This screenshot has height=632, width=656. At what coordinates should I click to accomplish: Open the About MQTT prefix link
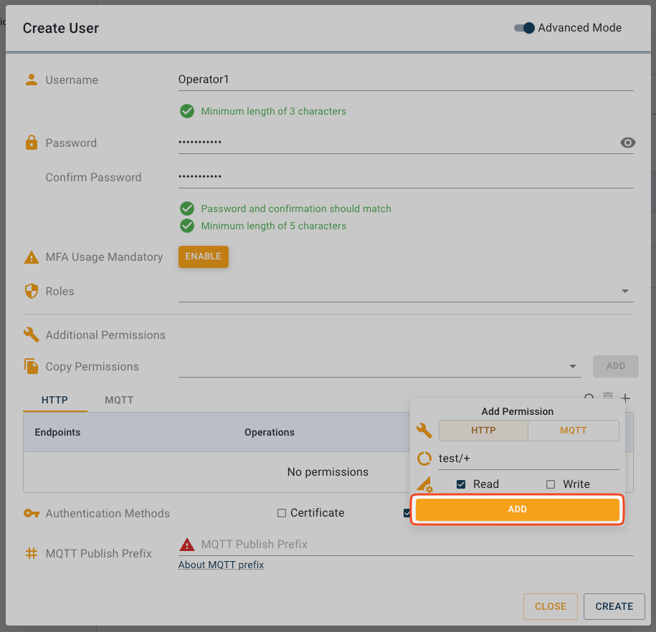click(221, 565)
